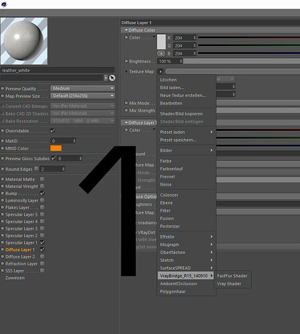300x334 pixels.
Task: Open the Bilder submenu
Action: pyautogui.click(x=186, y=150)
